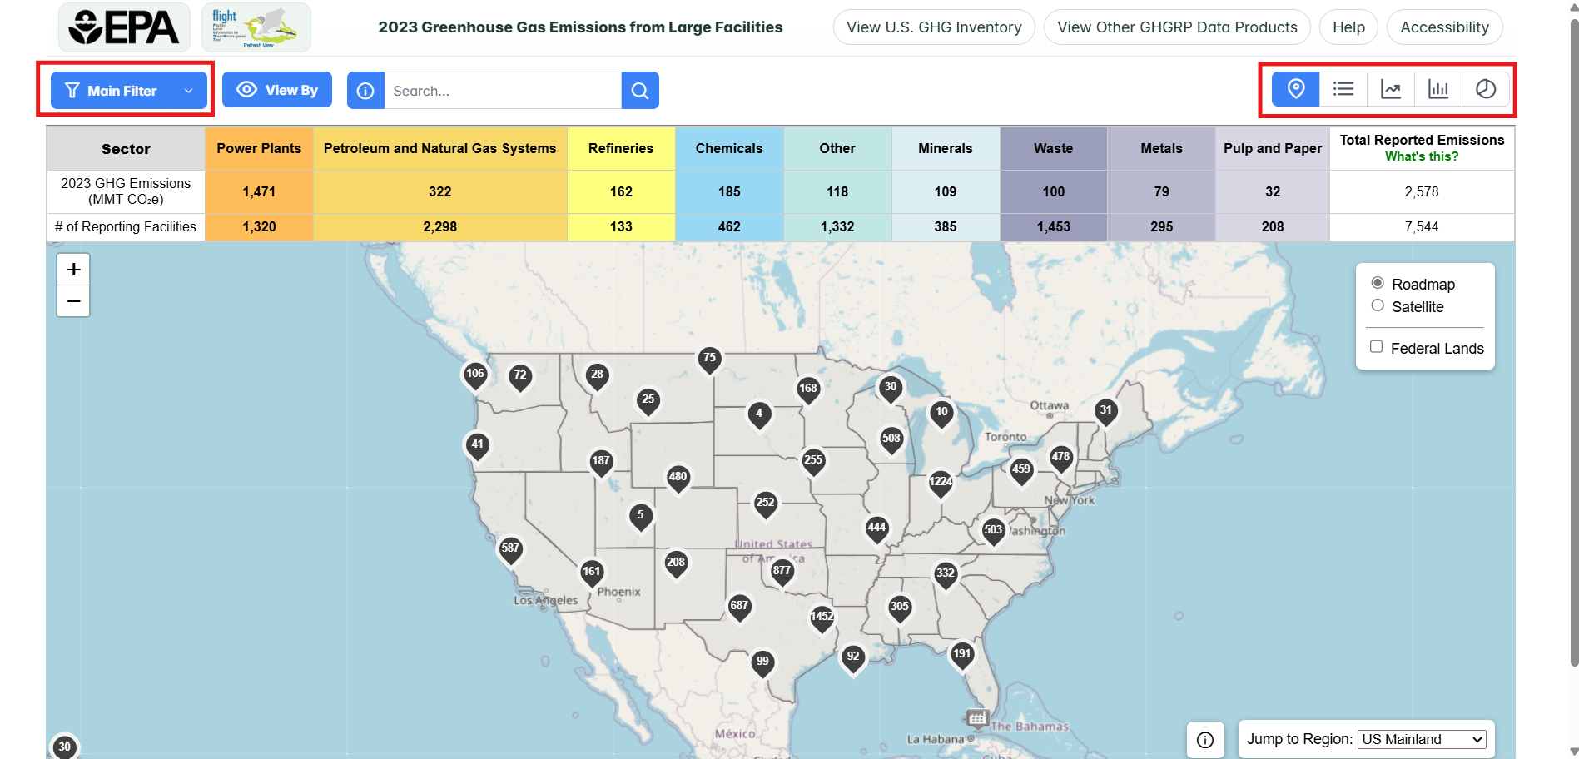This screenshot has width=1579, height=759.
Task: Open the Jump to Region selector
Action: click(x=1422, y=739)
